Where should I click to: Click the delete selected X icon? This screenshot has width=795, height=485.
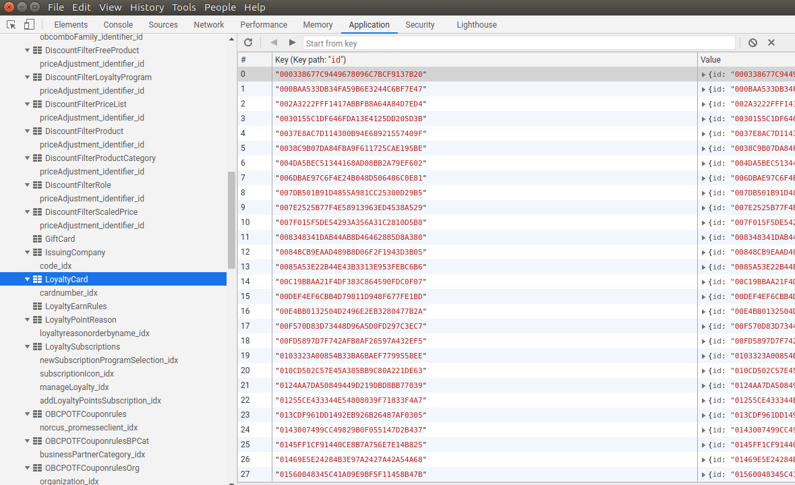point(771,43)
